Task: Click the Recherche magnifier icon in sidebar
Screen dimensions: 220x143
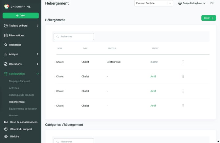Action: tap(6, 45)
